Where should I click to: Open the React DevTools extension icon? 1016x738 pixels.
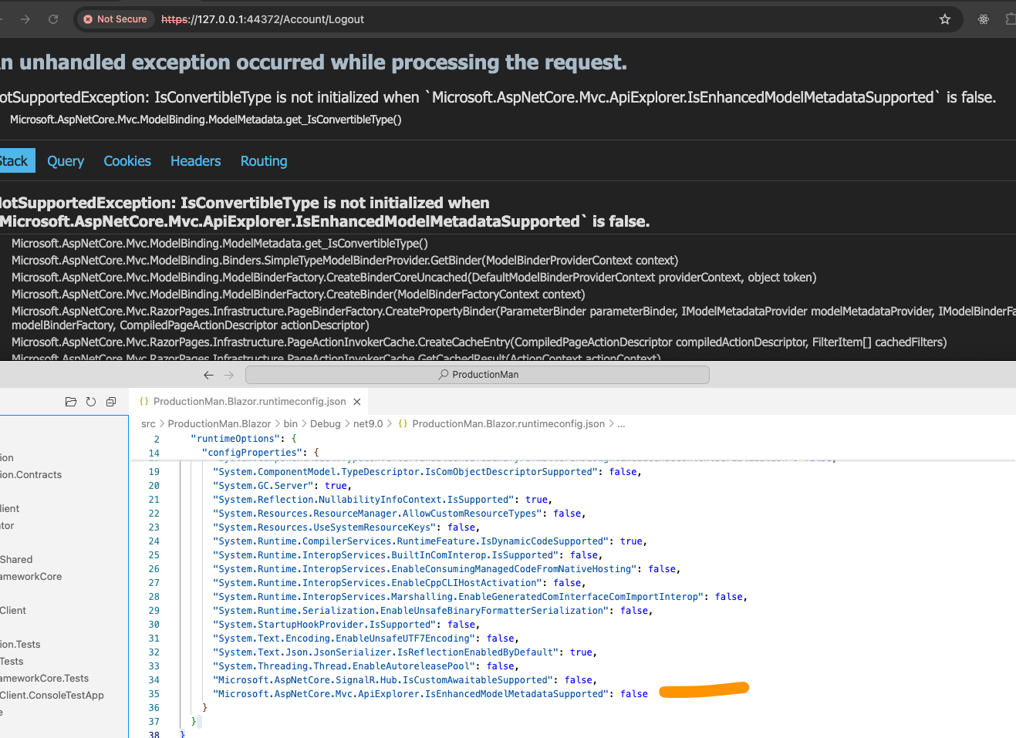pyautogui.click(x=984, y=19)
